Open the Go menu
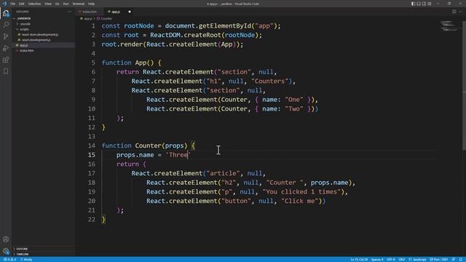This screenshot has width=466, height=262. point(57,4)
